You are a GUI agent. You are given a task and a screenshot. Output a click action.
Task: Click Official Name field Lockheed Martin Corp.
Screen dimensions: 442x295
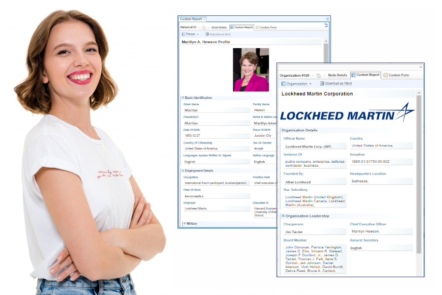click(315, 147)
